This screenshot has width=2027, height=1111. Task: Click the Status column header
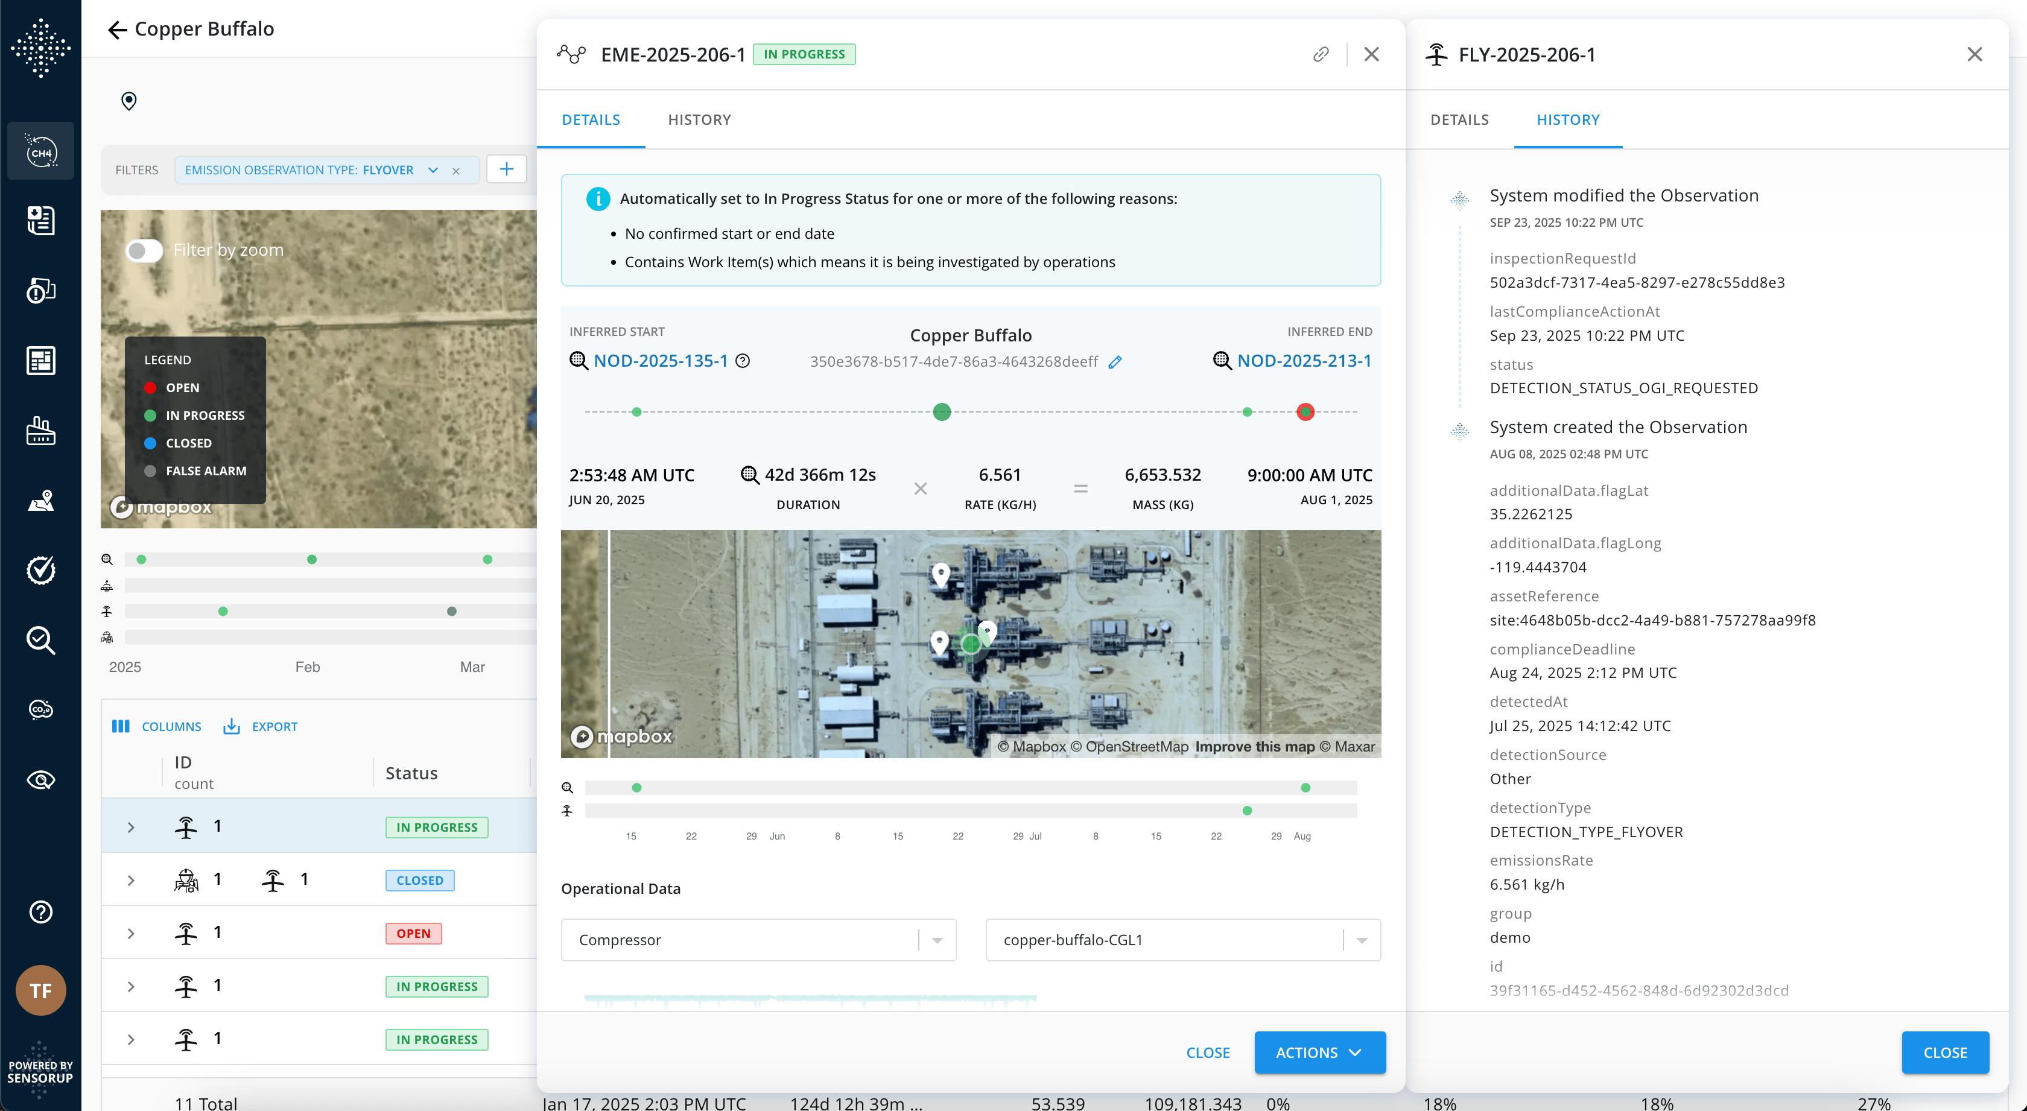(x=411, y=773)
